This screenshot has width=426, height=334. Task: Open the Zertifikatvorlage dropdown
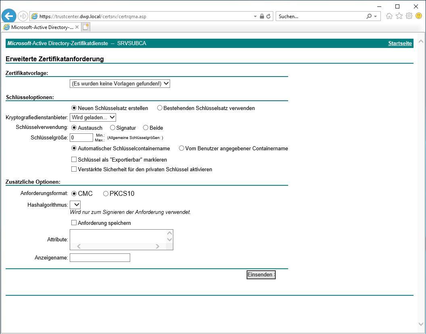(120, 83)
